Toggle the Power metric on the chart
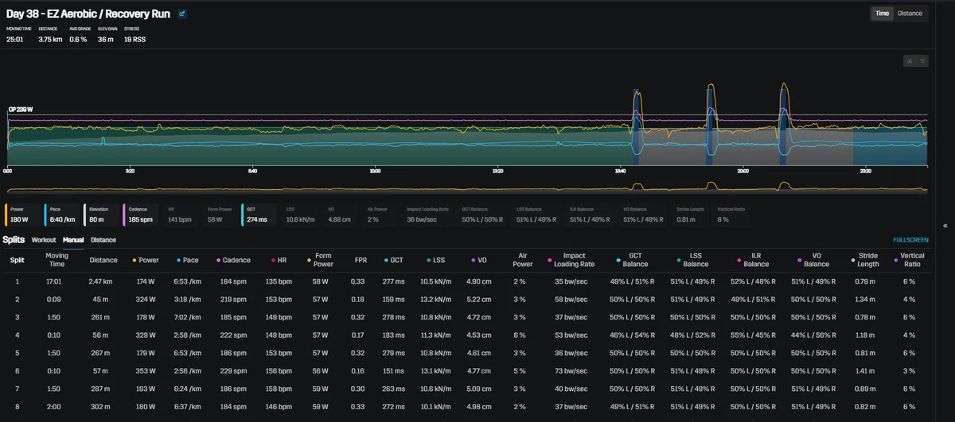Viewport: 955px width, 422px height. [x=22, y=215]
